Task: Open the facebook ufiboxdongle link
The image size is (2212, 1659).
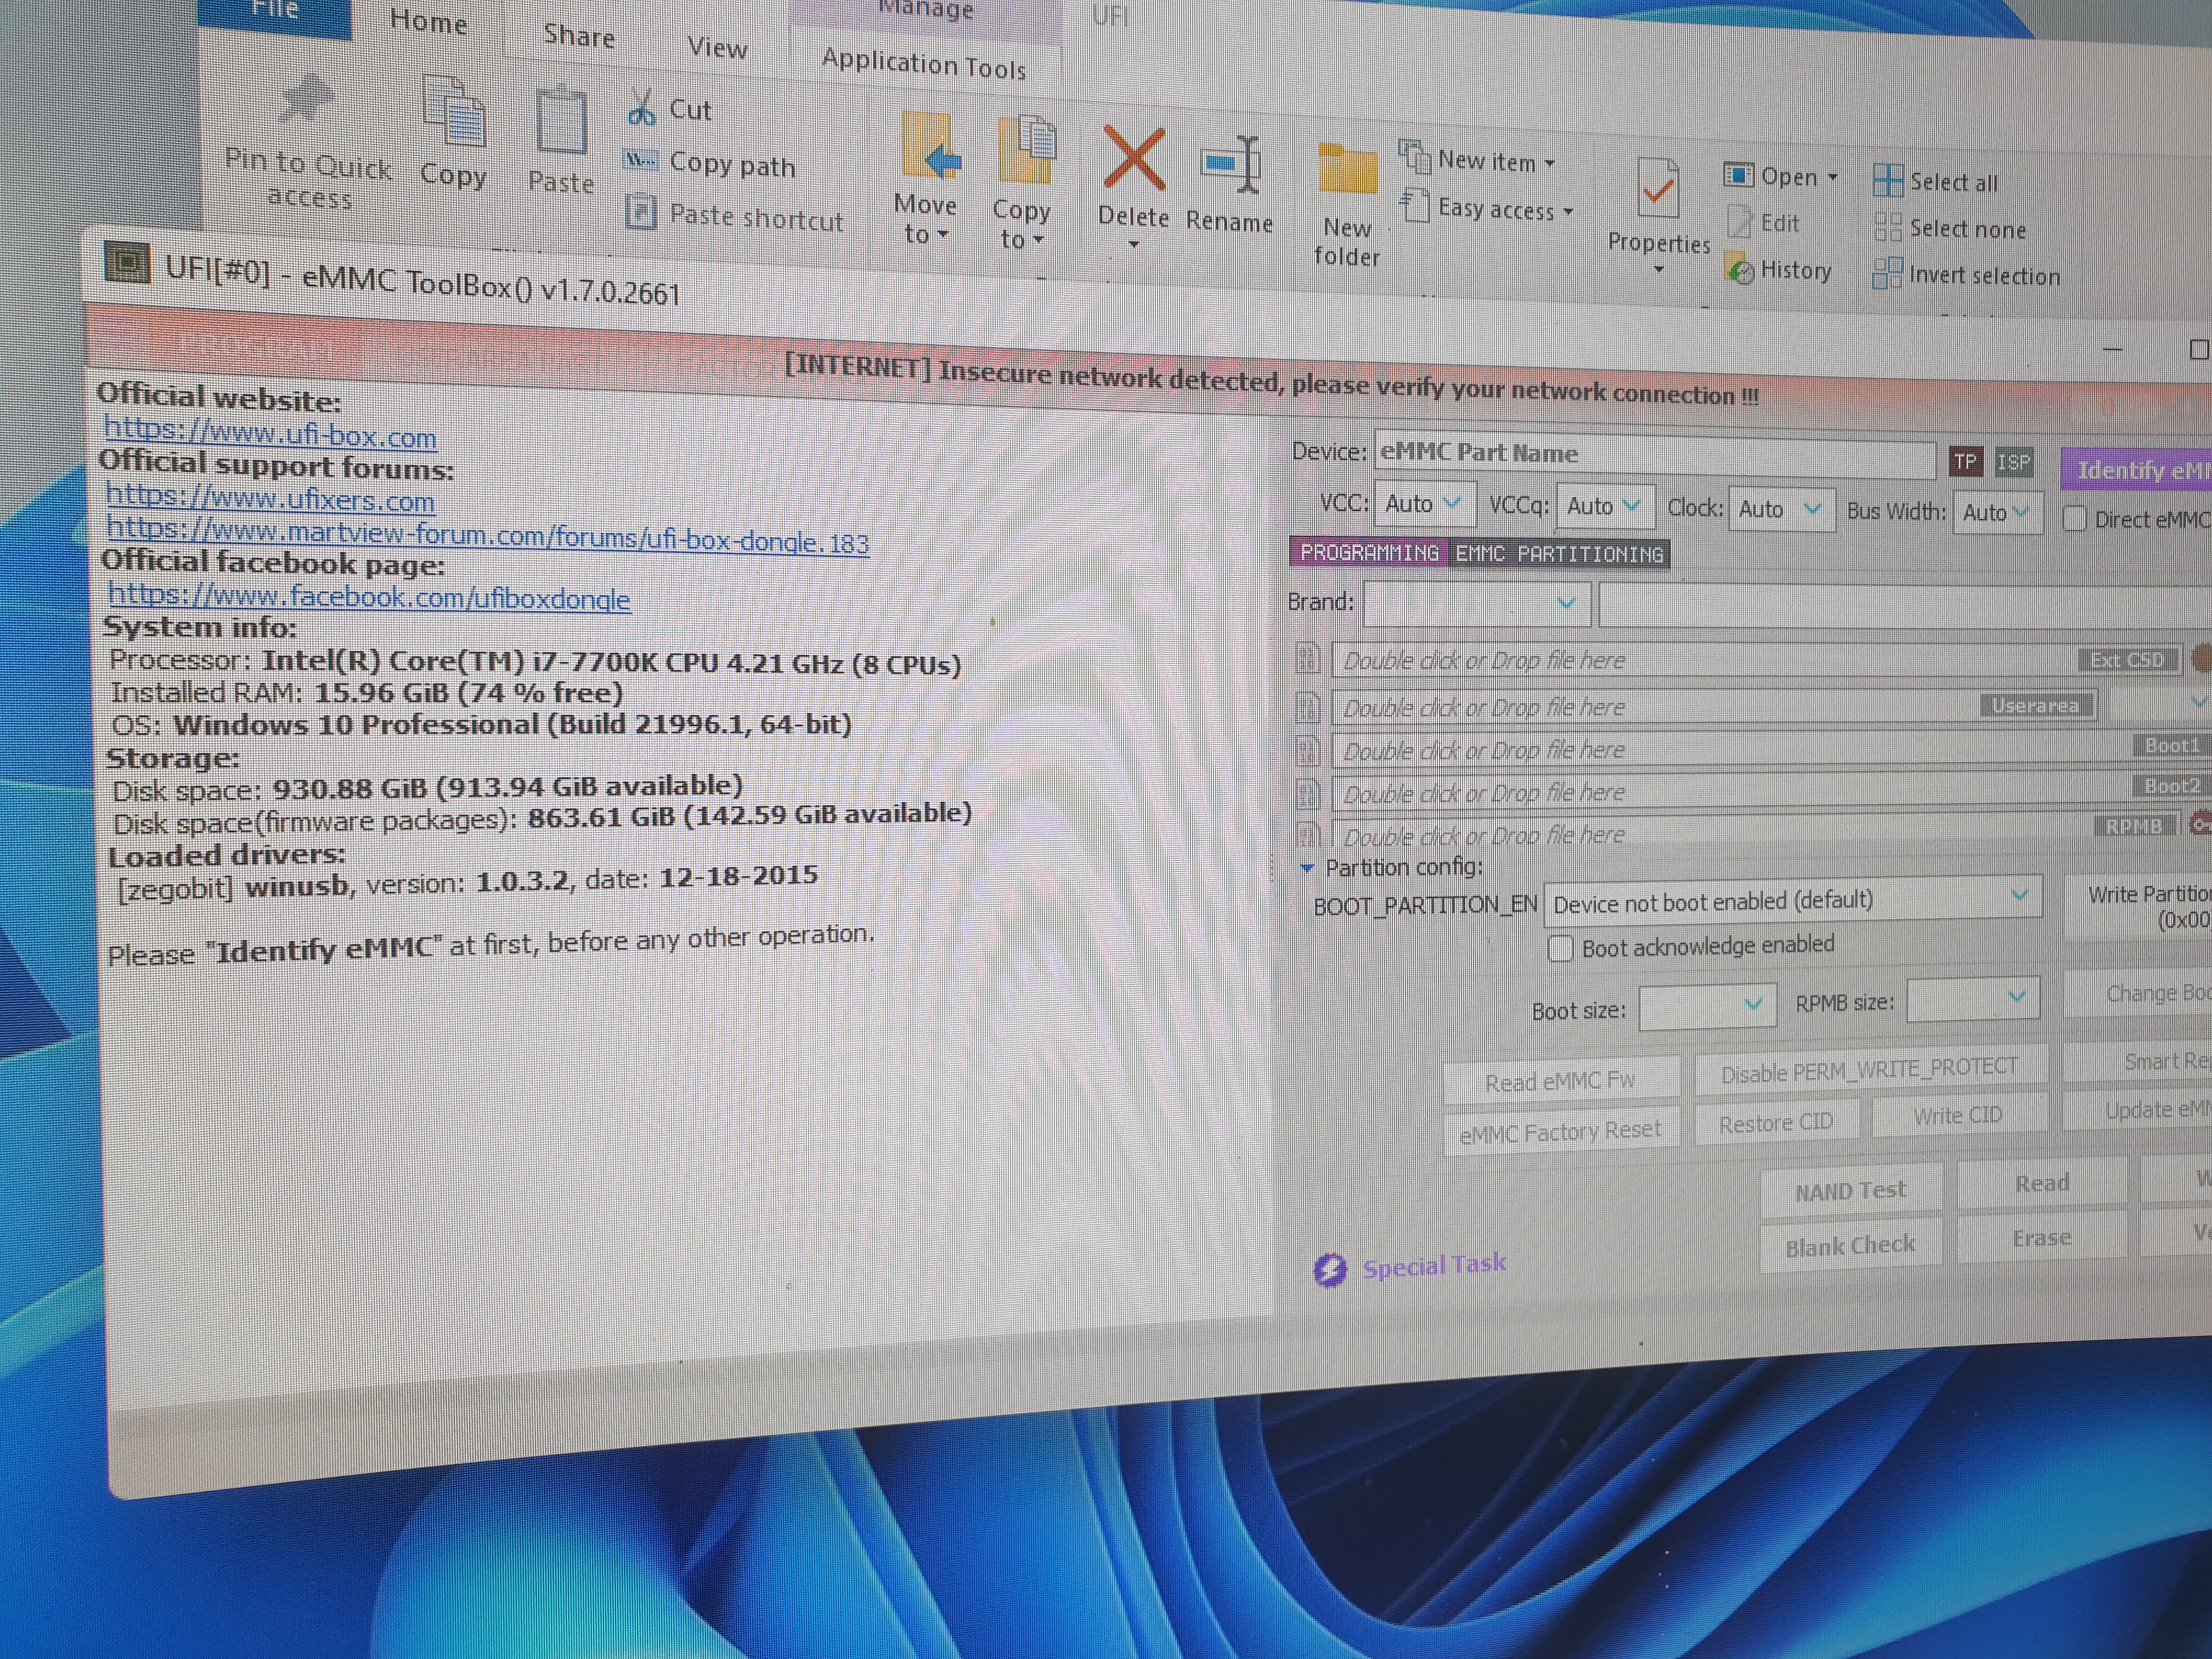Action: click(369, 597)
